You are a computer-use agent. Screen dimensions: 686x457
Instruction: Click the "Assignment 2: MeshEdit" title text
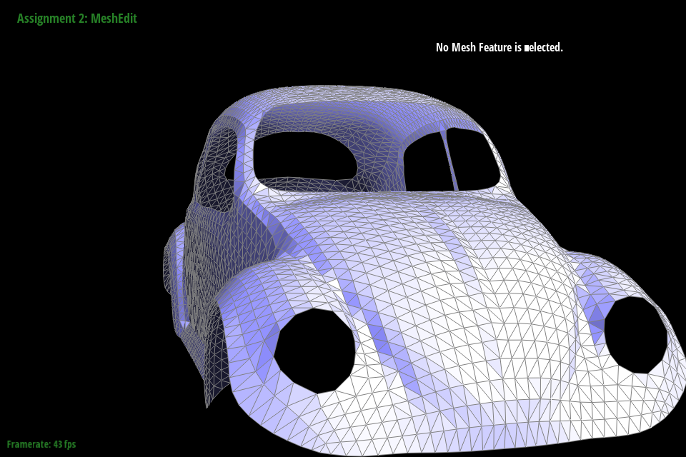pos(76,19)
